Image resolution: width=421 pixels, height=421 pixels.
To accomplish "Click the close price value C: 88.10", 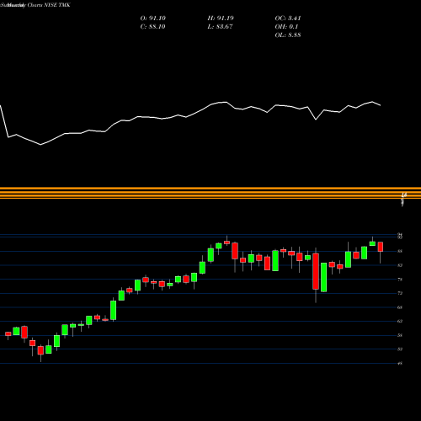I will (152, 27).
